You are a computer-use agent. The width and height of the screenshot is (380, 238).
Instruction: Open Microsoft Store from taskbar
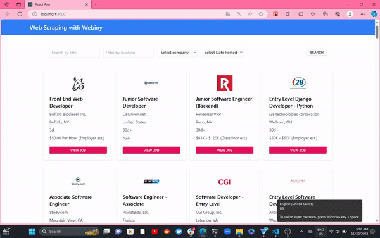pos(130,232)
